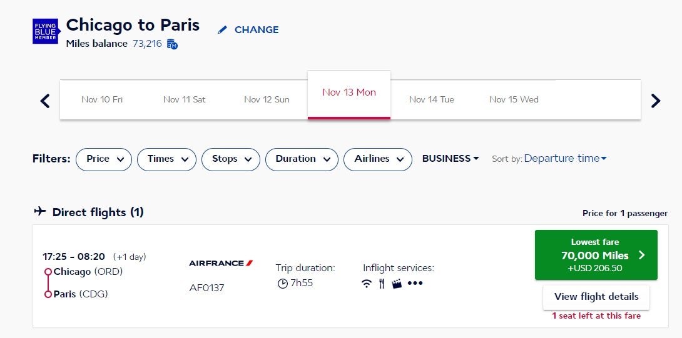The height and width of the screenshot is (338, 682).
Task: Go to previous dates with left arrow
Action: [45, 101]
